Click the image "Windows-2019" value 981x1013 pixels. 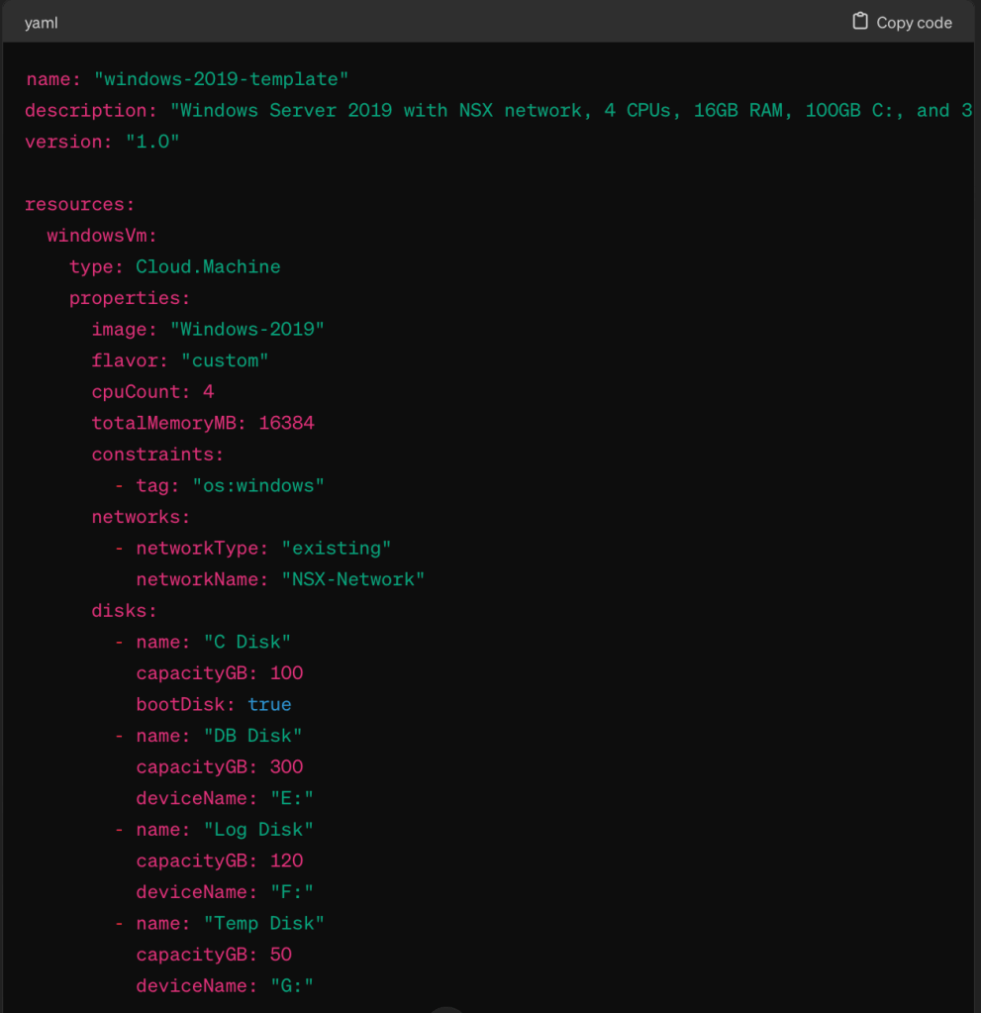pos(246,330)
